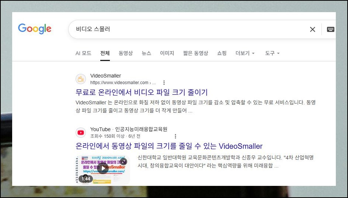Screen dimensions: 348x198
Task: Open more options for VideoSmaller result
Action: tap(164, 83)
